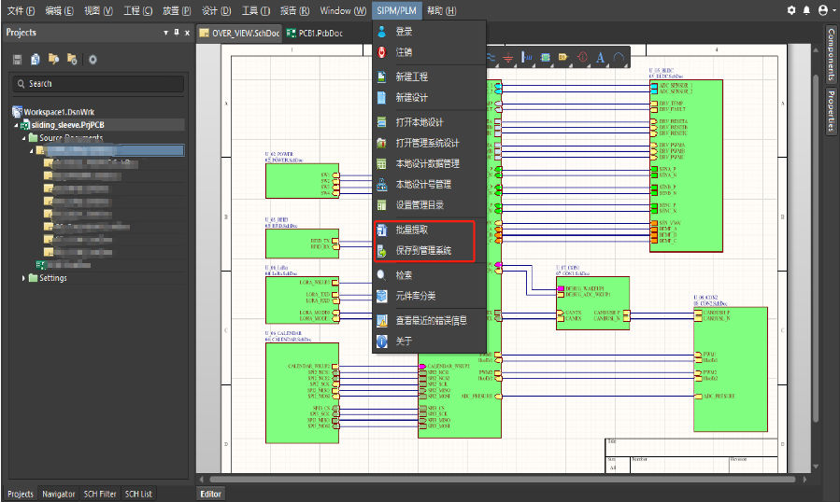Open the user account dropdown at top right
This screenshot has height=502, width=840.
826,10
